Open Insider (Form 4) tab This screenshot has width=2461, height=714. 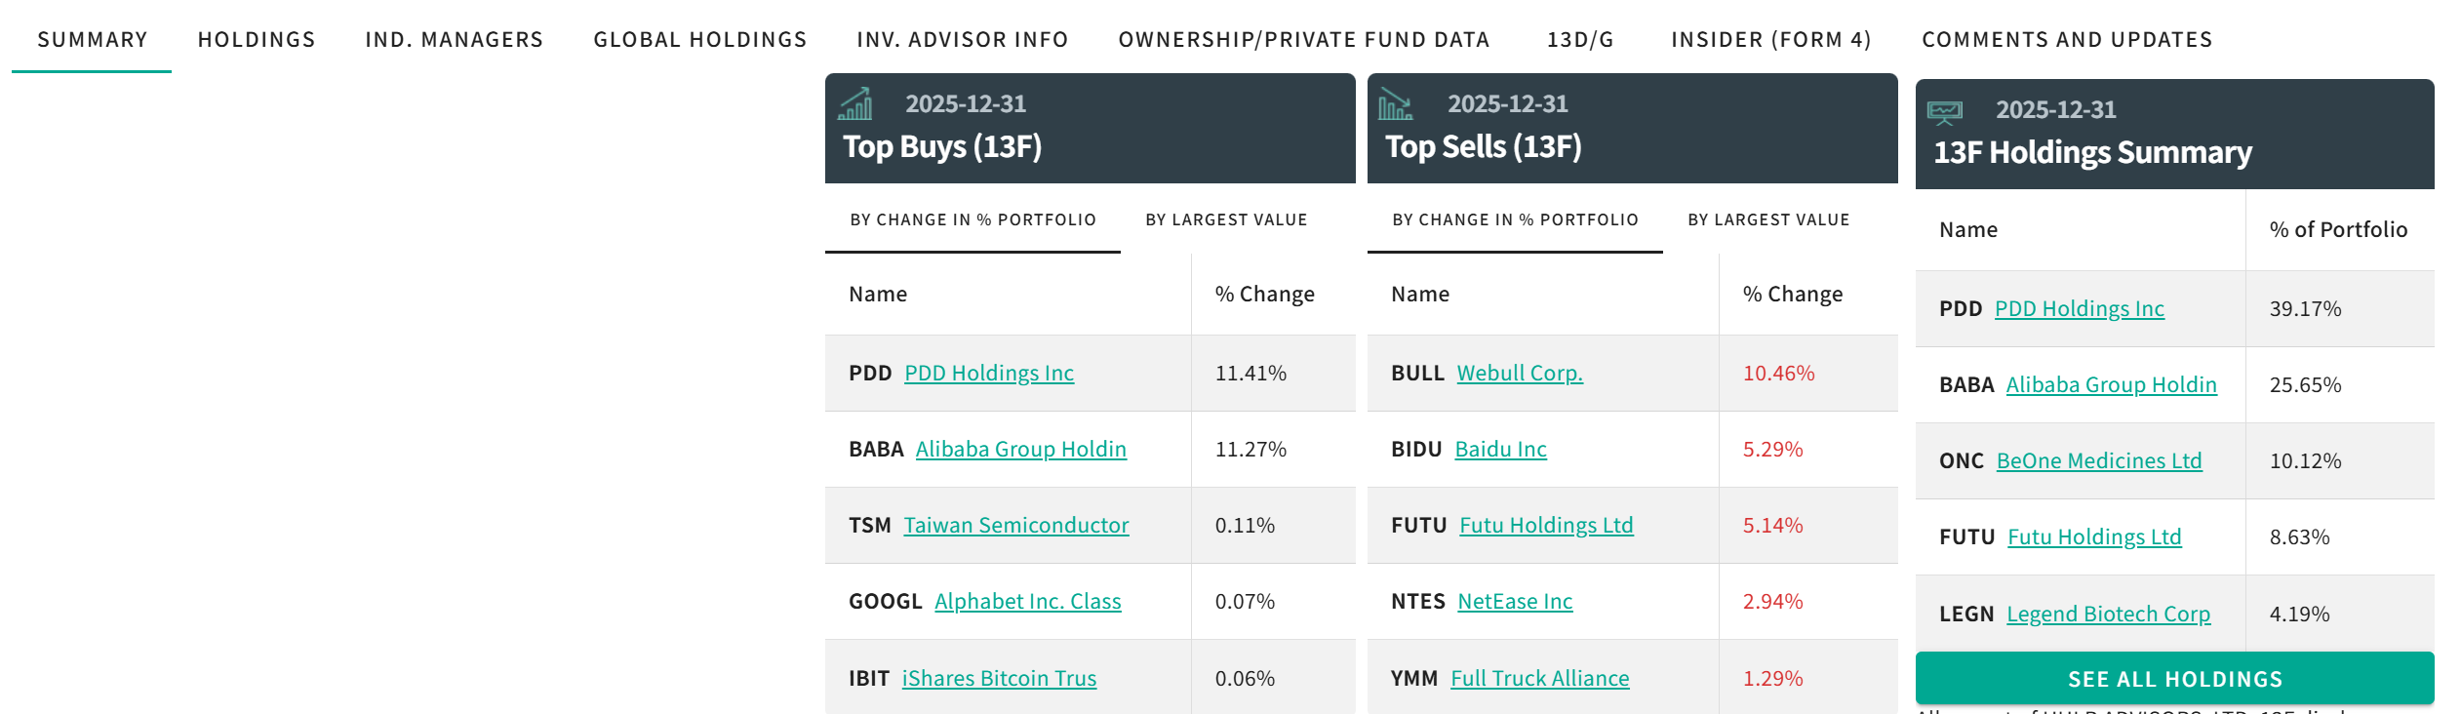pyautogui.click(x=1770, y=40)
